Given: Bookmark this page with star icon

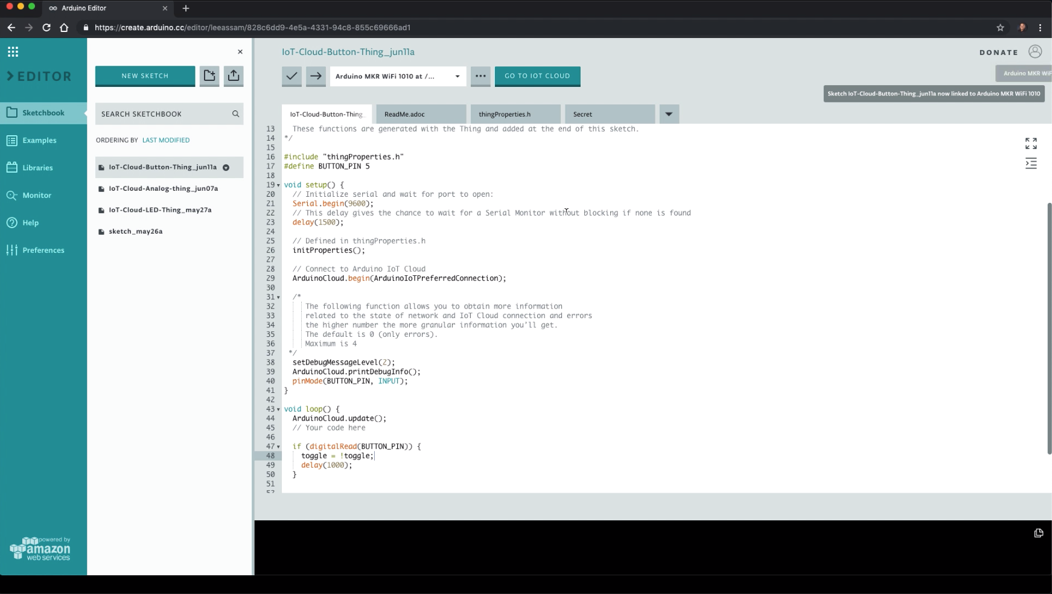Looking at the screenshot, I should tap(1000, 27).
